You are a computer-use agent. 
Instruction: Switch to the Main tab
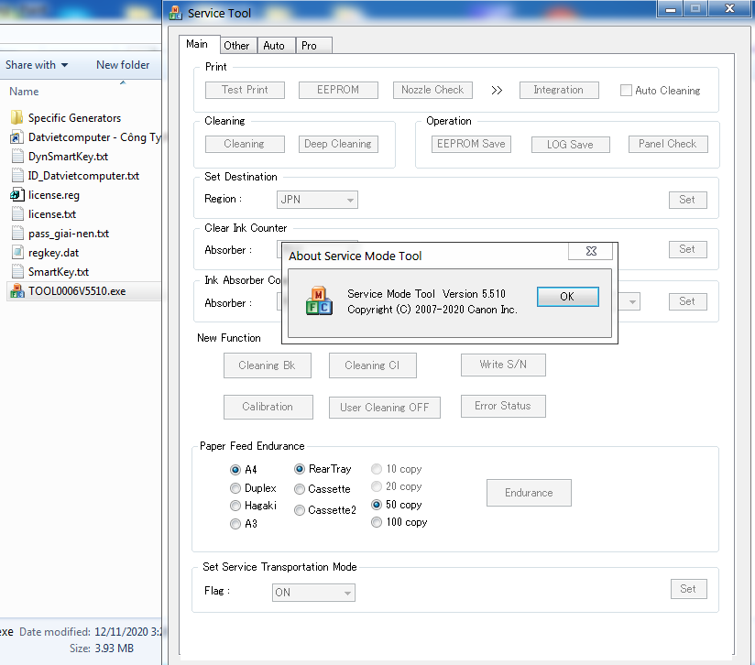tap(197, 44)
